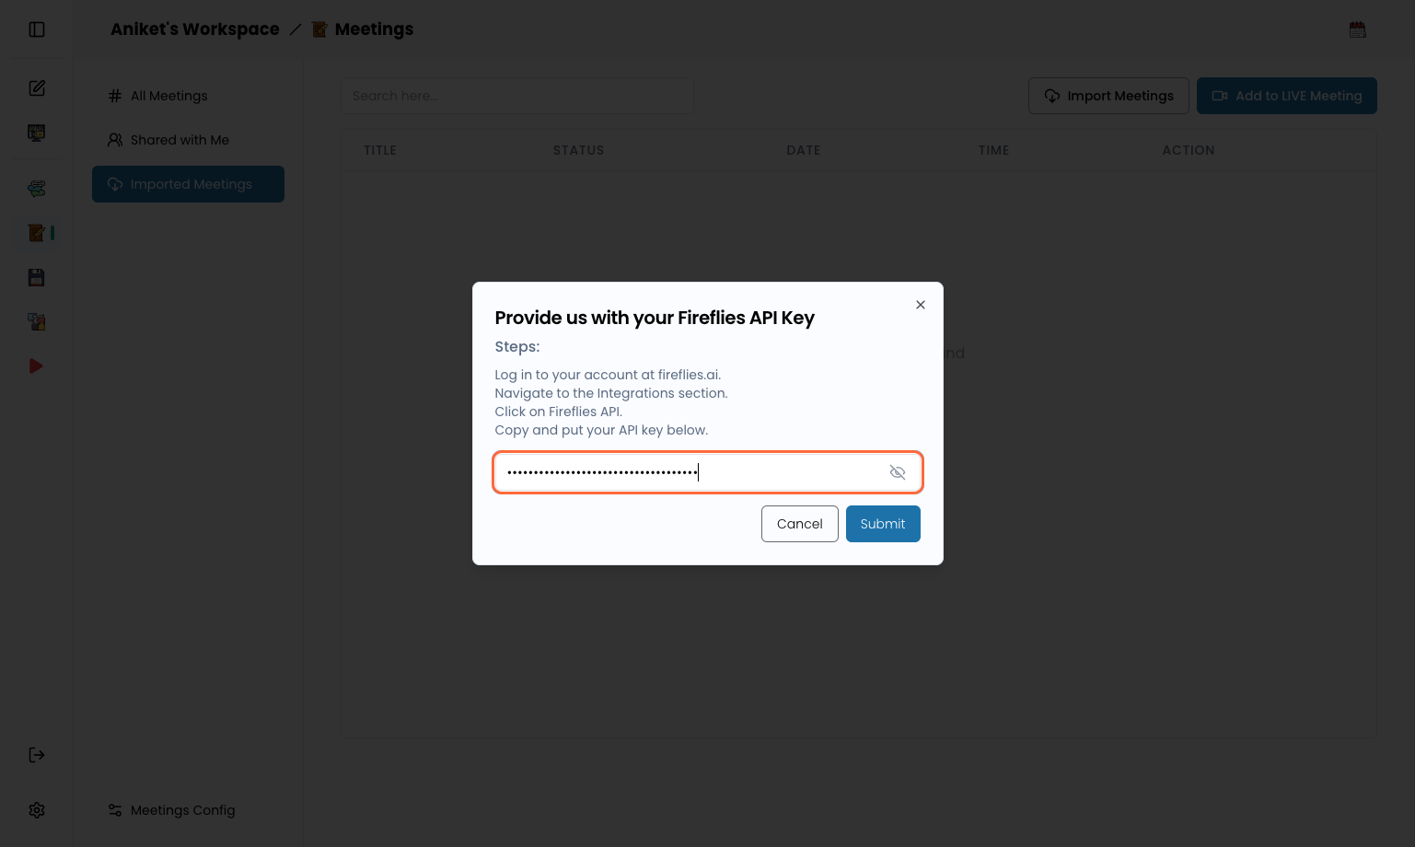Viewport: 1415px width, 847px height.
Task: Open the calendar icon at top right
Action: tap(1357, 29)
